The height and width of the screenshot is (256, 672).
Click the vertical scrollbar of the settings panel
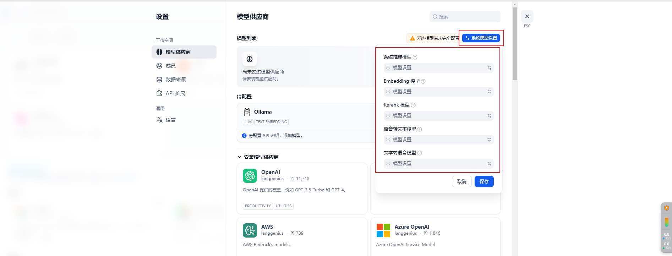[515, 44]
